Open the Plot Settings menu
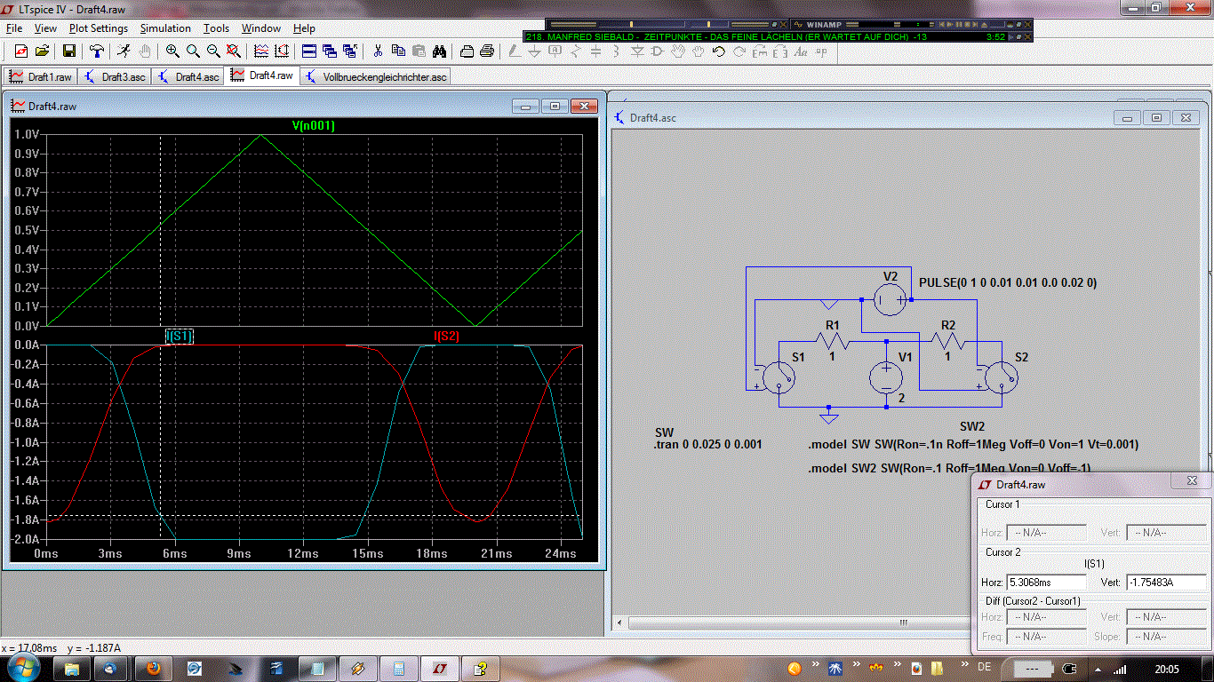 pyautogui.click(x=98, y=28)
